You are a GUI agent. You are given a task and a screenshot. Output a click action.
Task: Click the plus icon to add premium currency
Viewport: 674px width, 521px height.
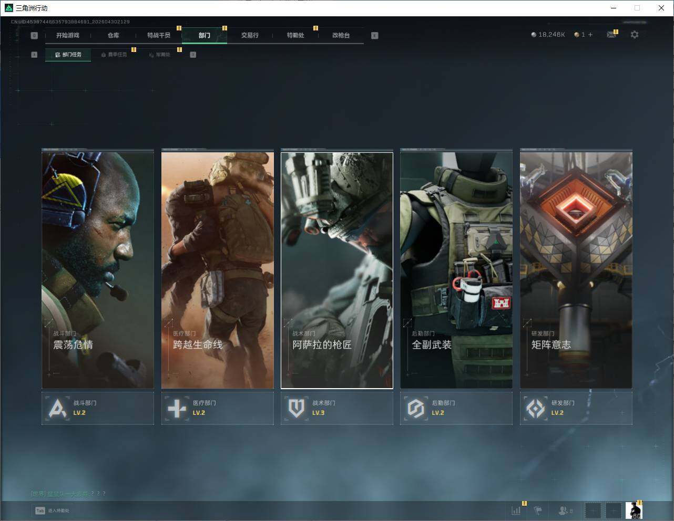click(590, 35)
